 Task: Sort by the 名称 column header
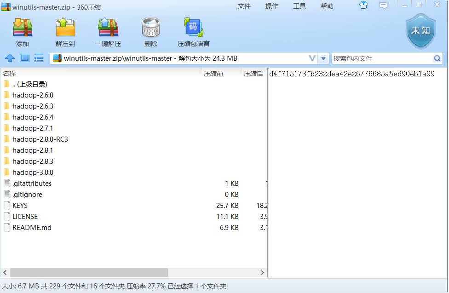(x=101, y=74)
